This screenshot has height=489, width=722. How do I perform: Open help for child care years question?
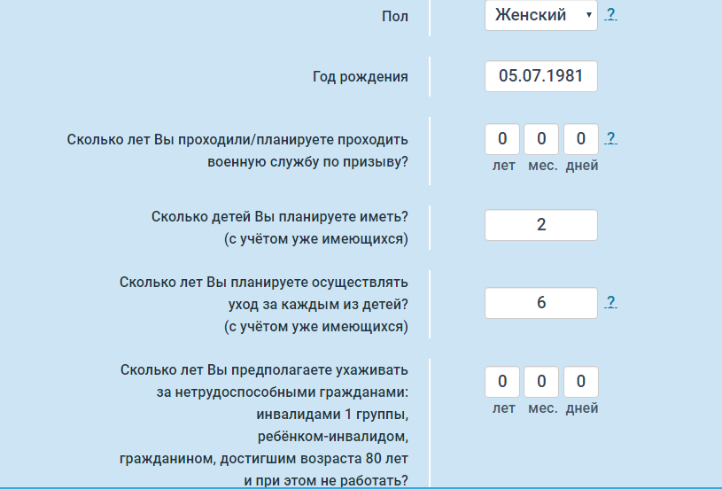coord(610,301)
